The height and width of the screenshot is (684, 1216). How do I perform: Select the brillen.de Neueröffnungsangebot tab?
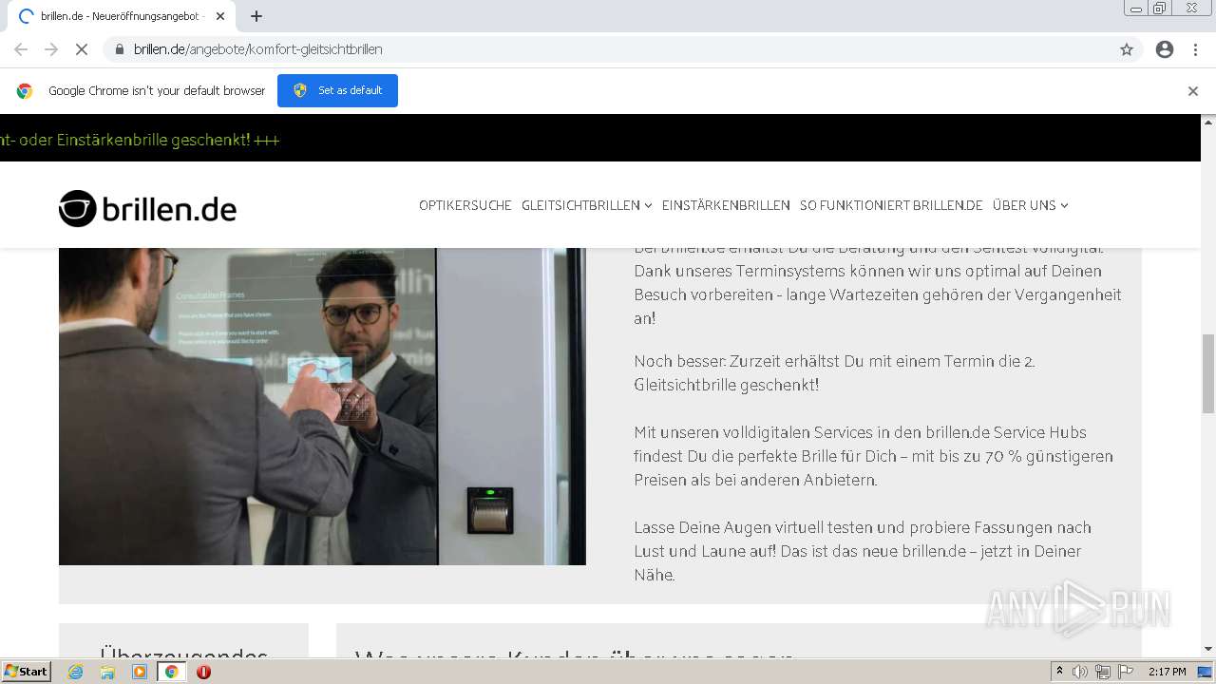[122, 16]
